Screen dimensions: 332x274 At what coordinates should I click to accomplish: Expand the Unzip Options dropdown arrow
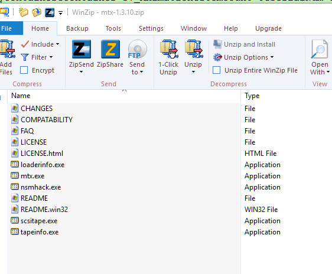pyautogui.click(x=272, y=57)
